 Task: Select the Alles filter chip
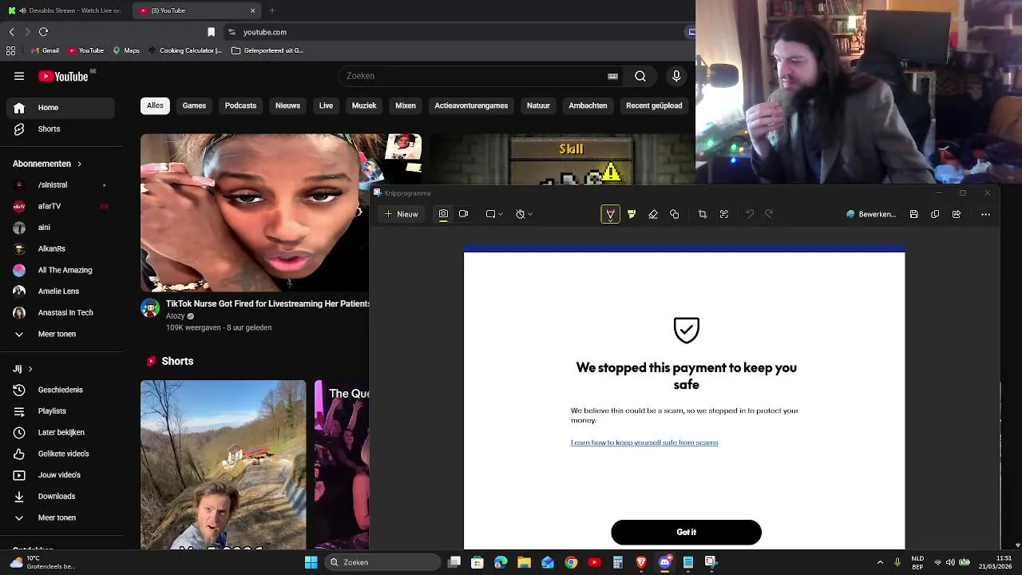[155, 105]
